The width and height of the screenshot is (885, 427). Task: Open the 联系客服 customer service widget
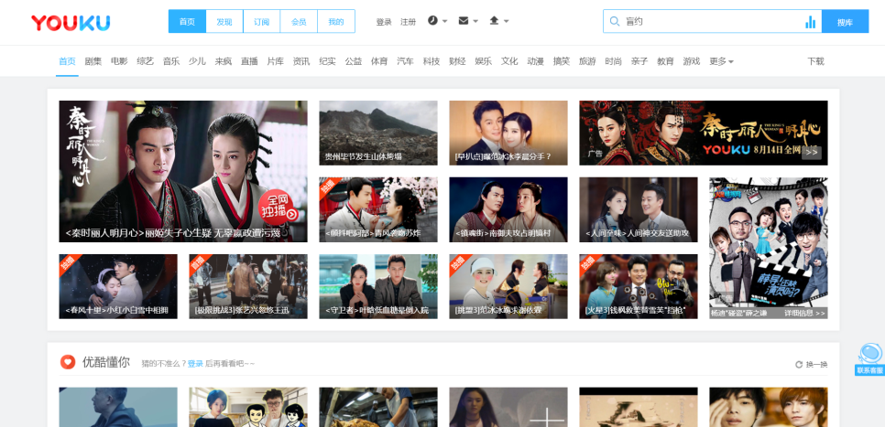coord(869,359)
